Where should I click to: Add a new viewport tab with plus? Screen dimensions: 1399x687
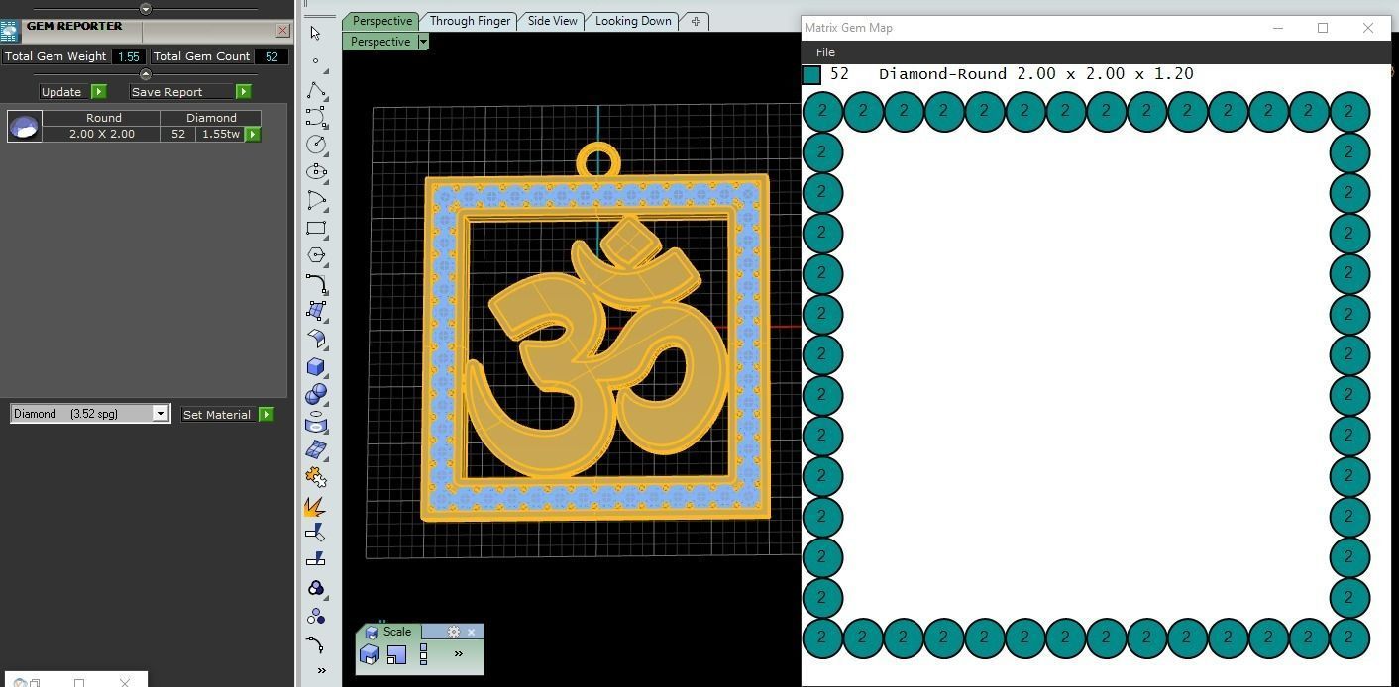pyautogui.click(x=696, y=21)
